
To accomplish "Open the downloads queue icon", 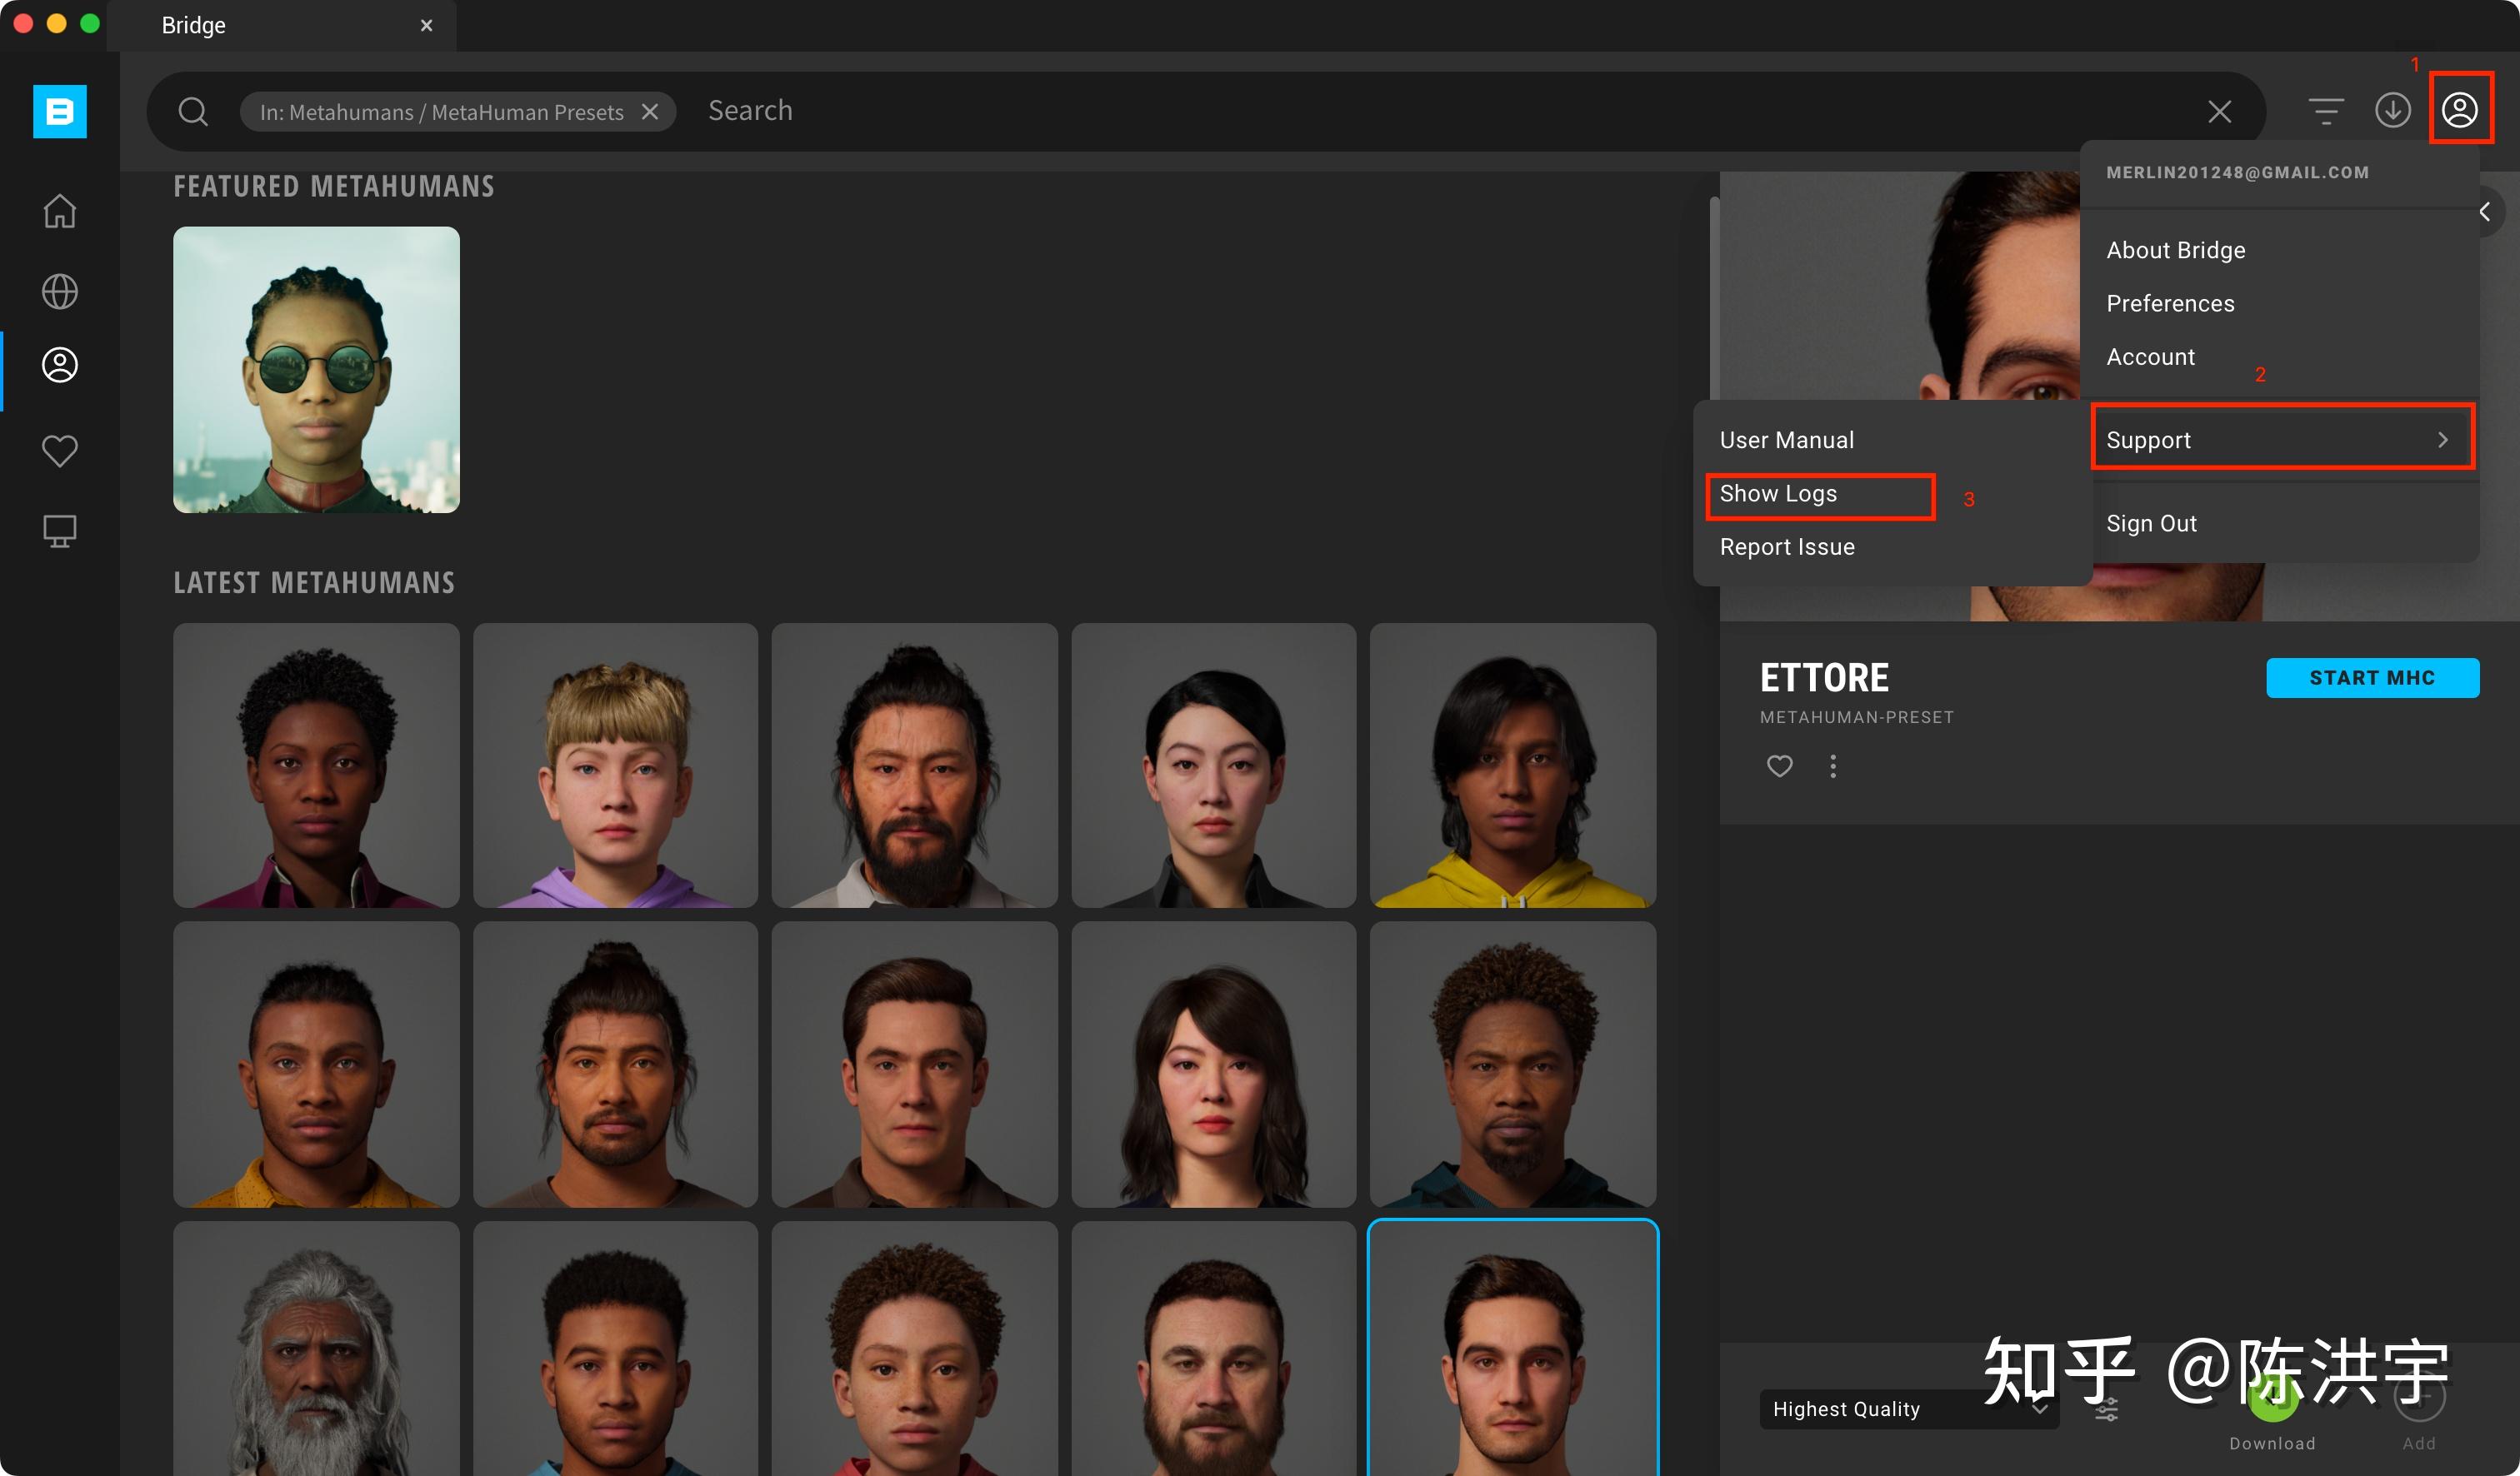I will coord(2393,110).
